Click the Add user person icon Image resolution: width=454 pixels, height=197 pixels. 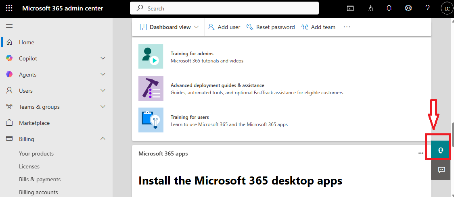(x=211, y=27)
